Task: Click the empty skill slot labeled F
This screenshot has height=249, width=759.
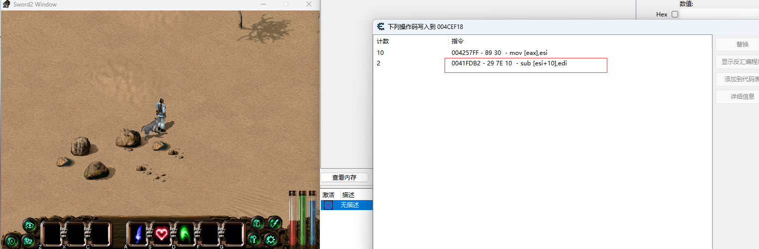Action: click(x=209, y=233)
